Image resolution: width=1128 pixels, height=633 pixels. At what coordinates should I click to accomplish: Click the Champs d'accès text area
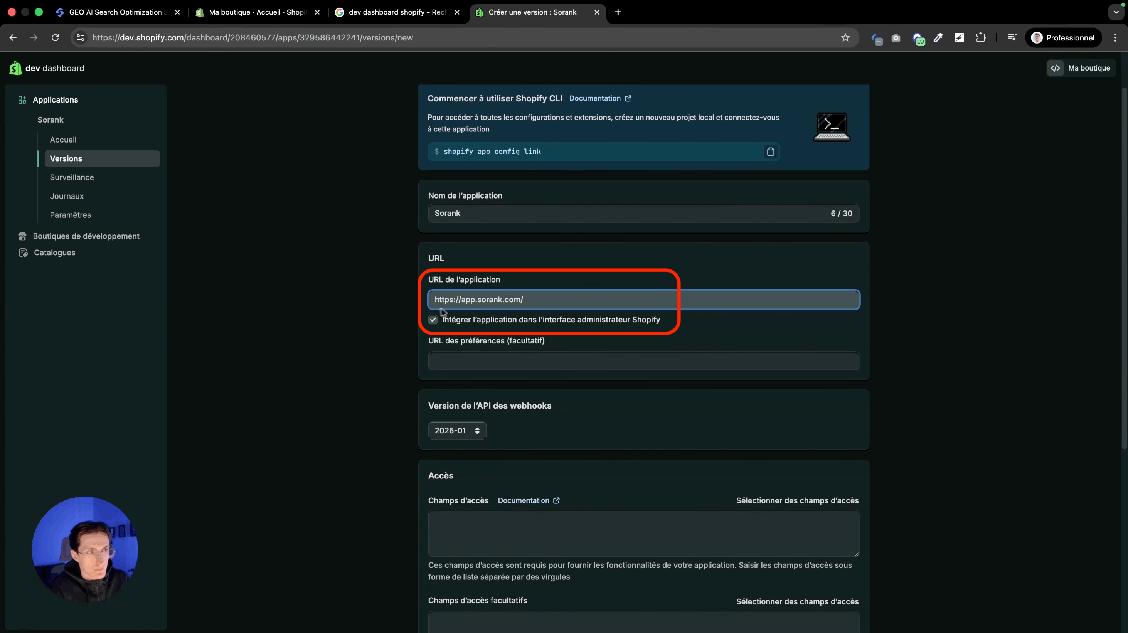point(643,534)
